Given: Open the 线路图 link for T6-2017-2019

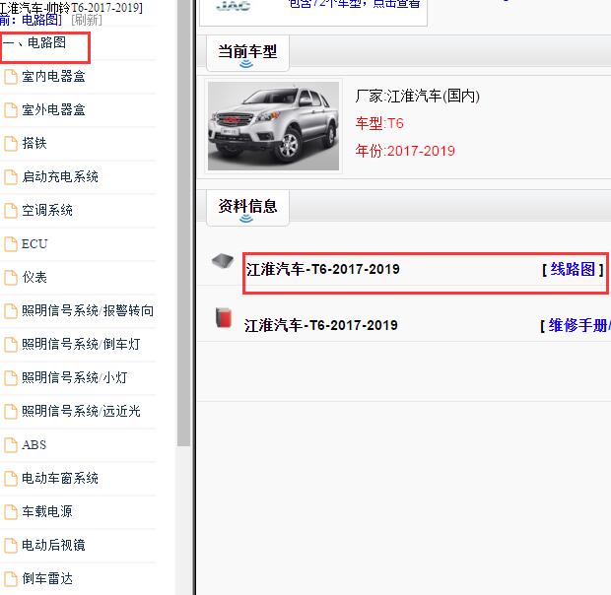Looking at the screenshot, I should click(x=573, y=269).
